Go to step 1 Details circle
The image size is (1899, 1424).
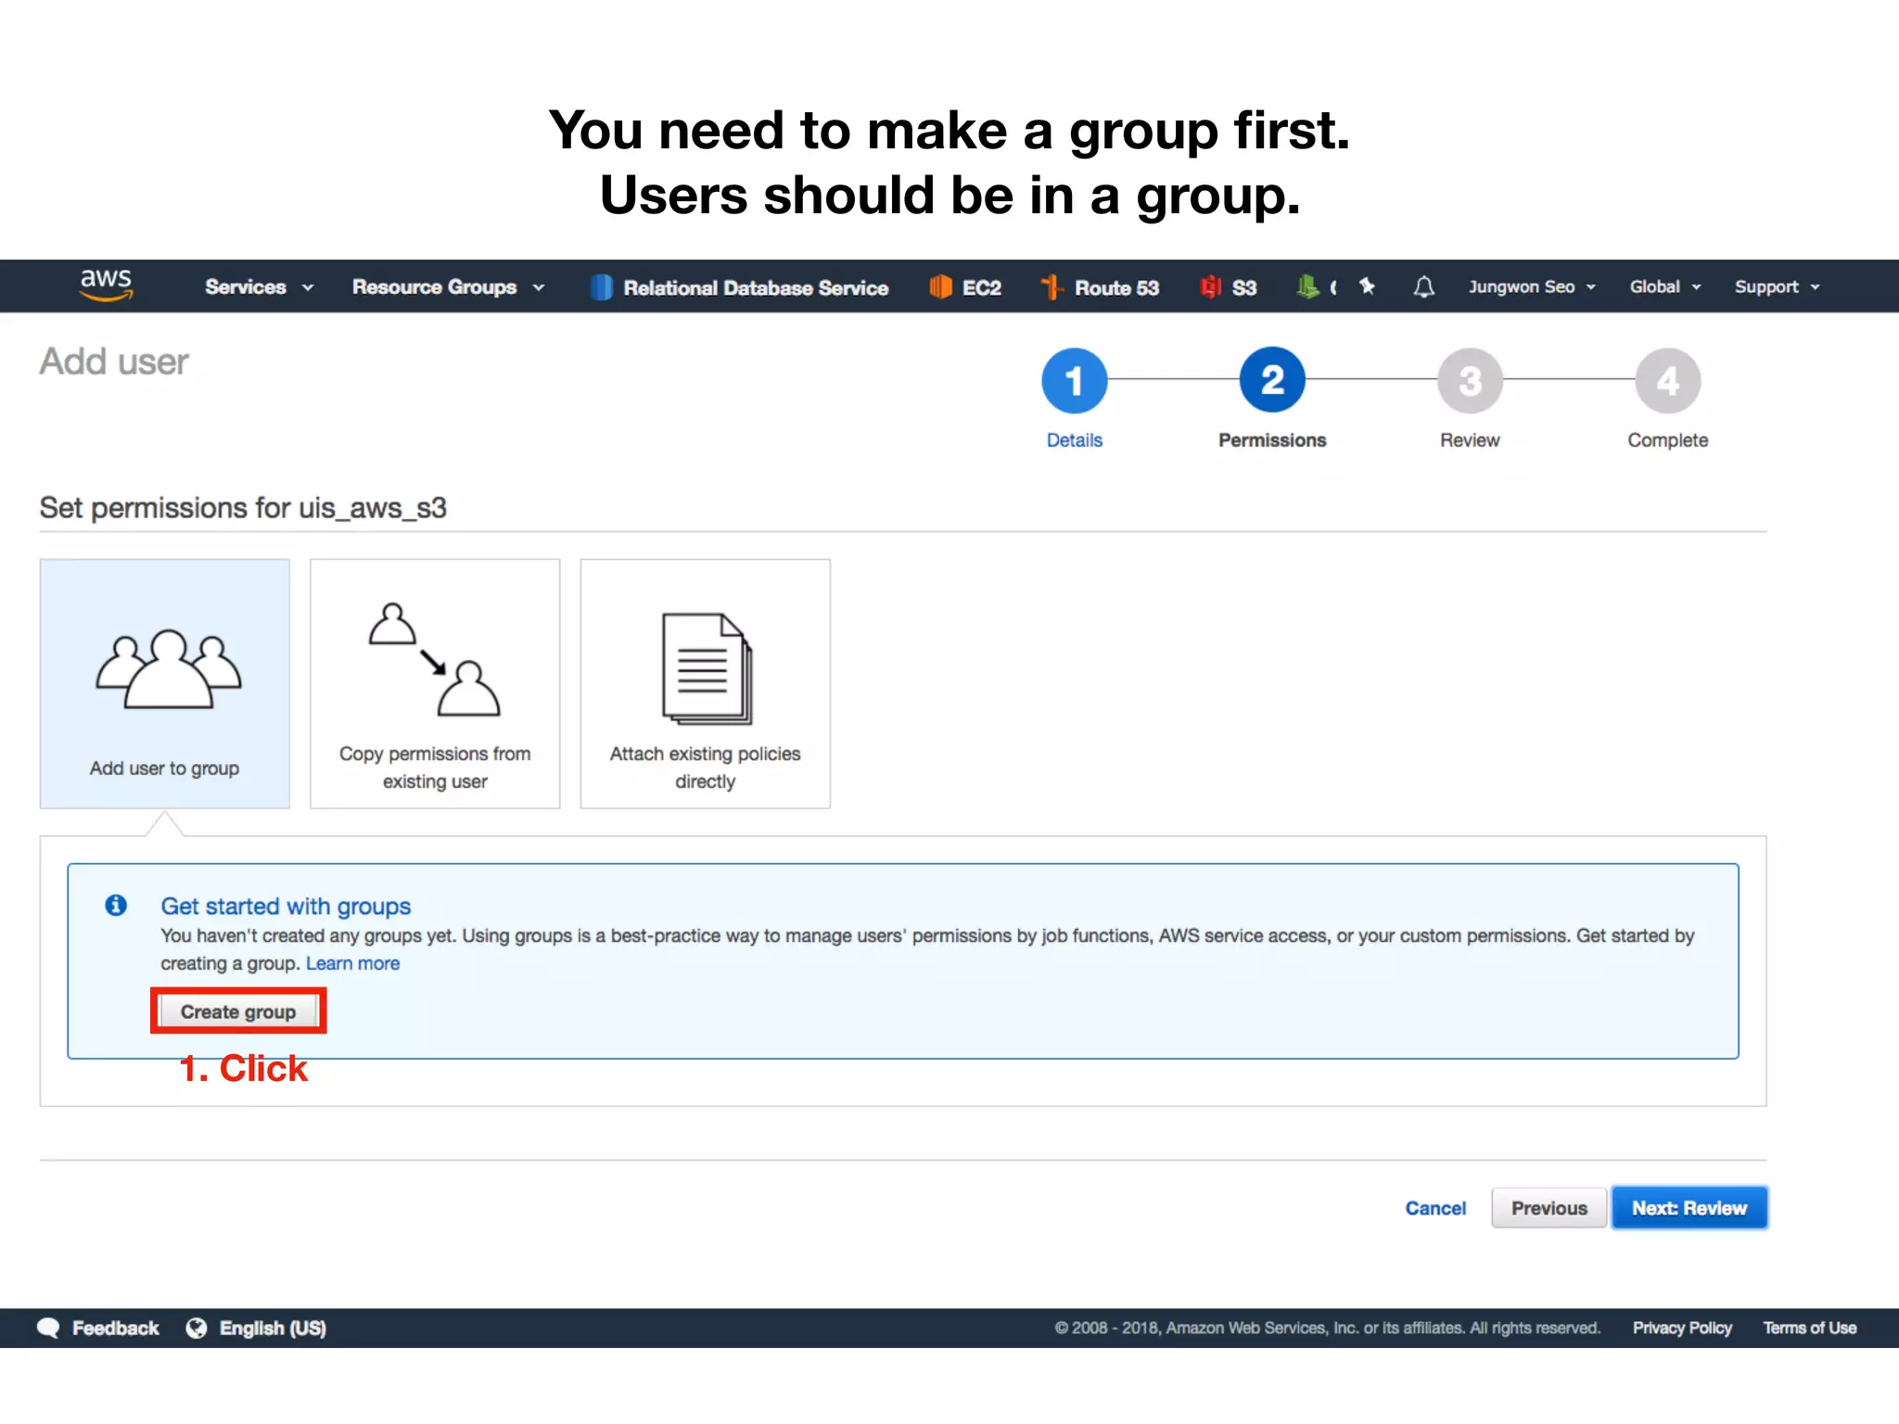(1074, 380)
